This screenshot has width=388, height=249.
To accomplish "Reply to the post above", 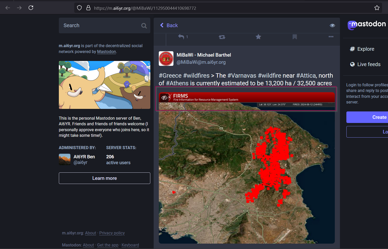I will (x=181, y=37).
